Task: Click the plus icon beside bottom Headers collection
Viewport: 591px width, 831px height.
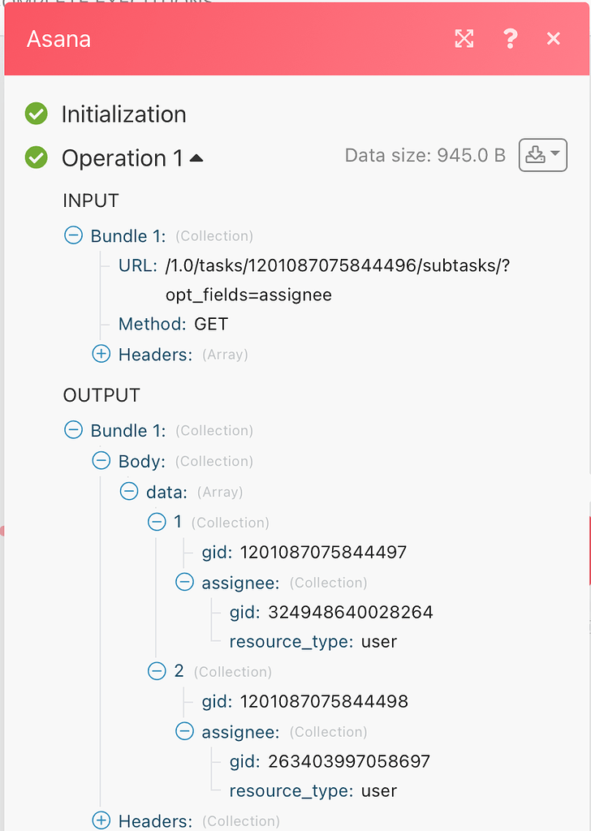Action: 101,820
